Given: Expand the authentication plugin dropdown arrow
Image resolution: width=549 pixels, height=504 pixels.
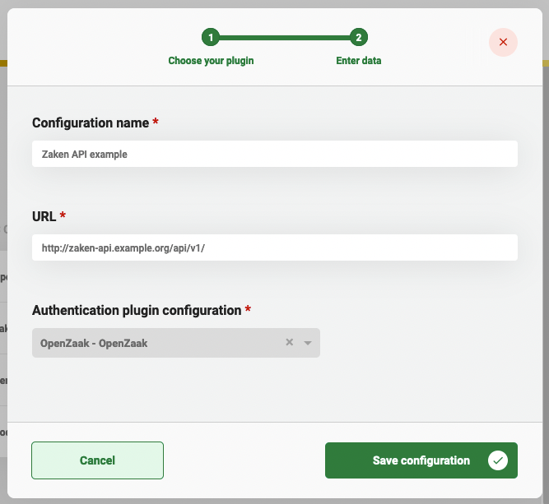Looking at the screenshot, I should 308,343.
